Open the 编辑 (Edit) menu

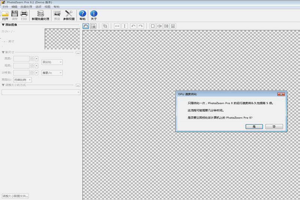coord(14,7)
